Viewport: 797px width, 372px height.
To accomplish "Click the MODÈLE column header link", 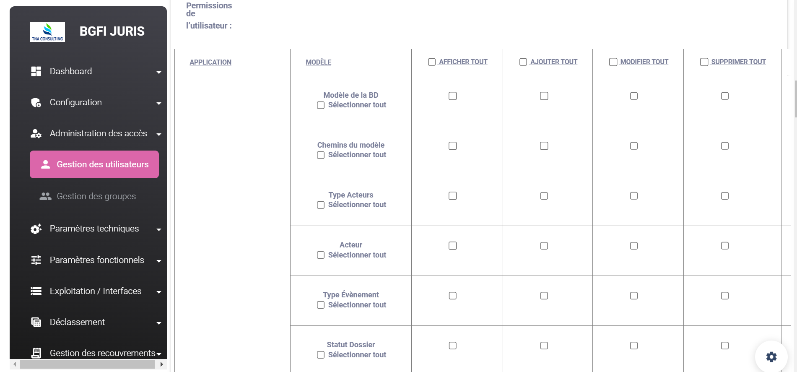I will [318, 62].
